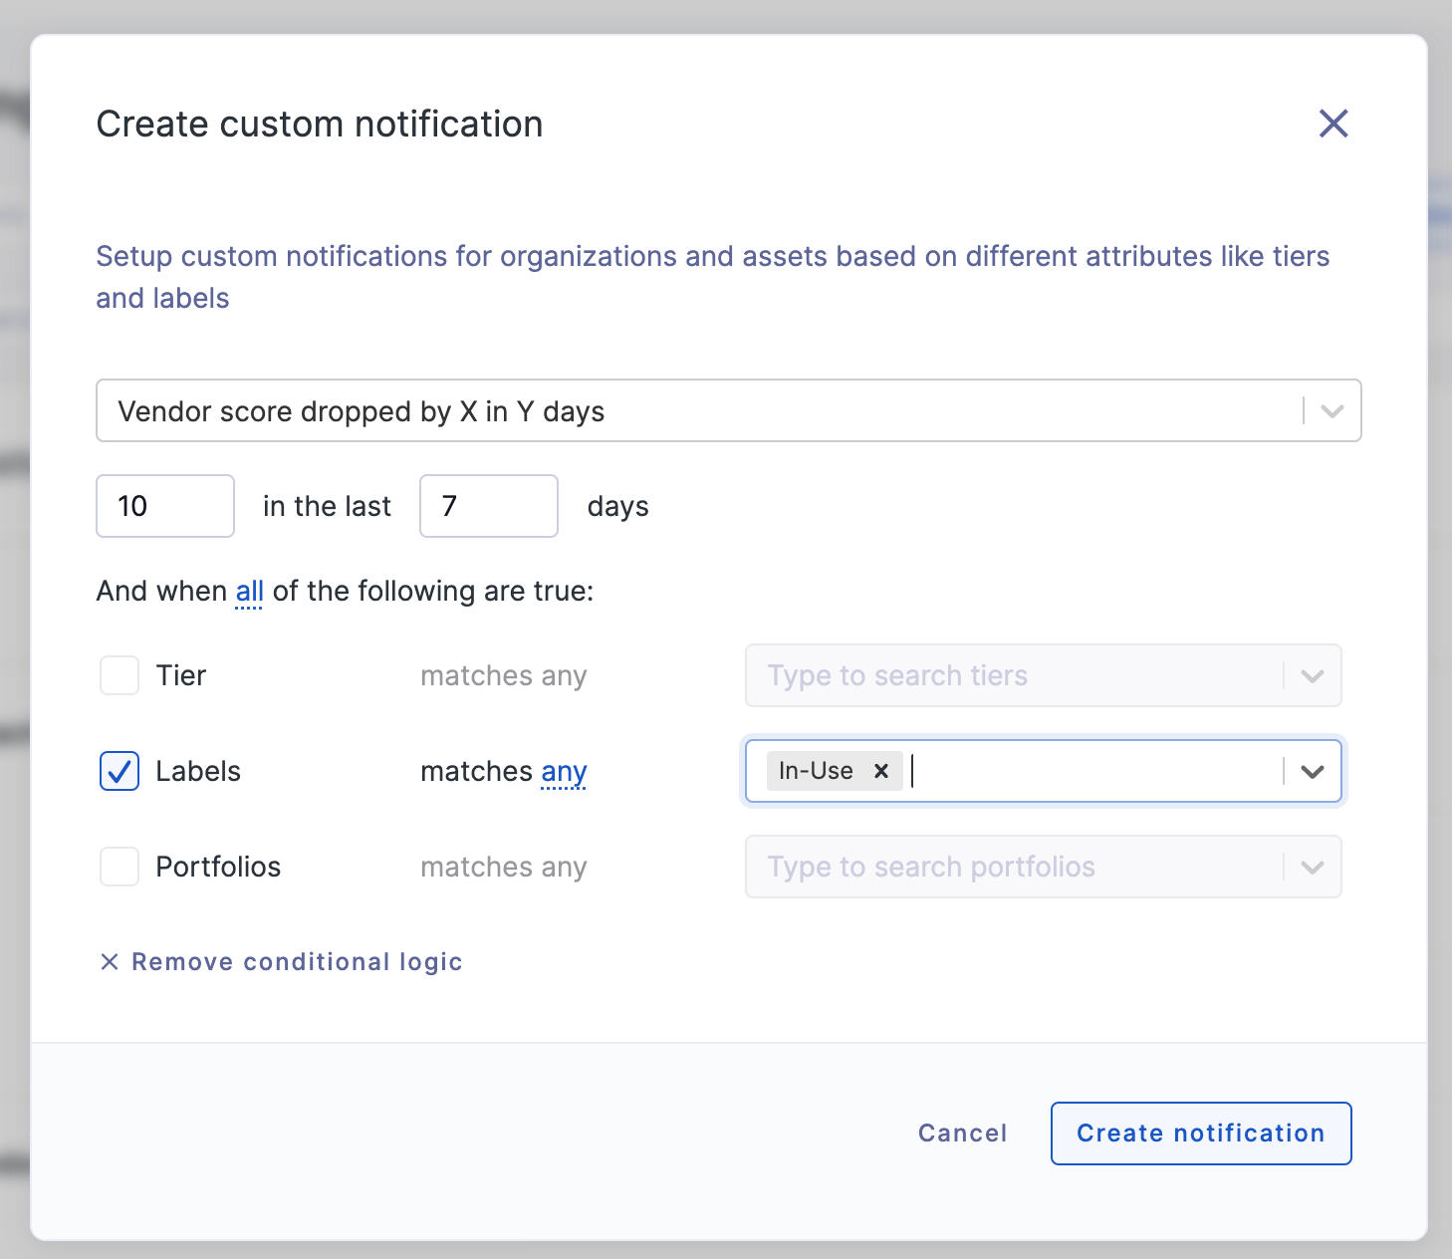
Task: Toggle the Labels matches 'any' link
Action: click(564, 772)
